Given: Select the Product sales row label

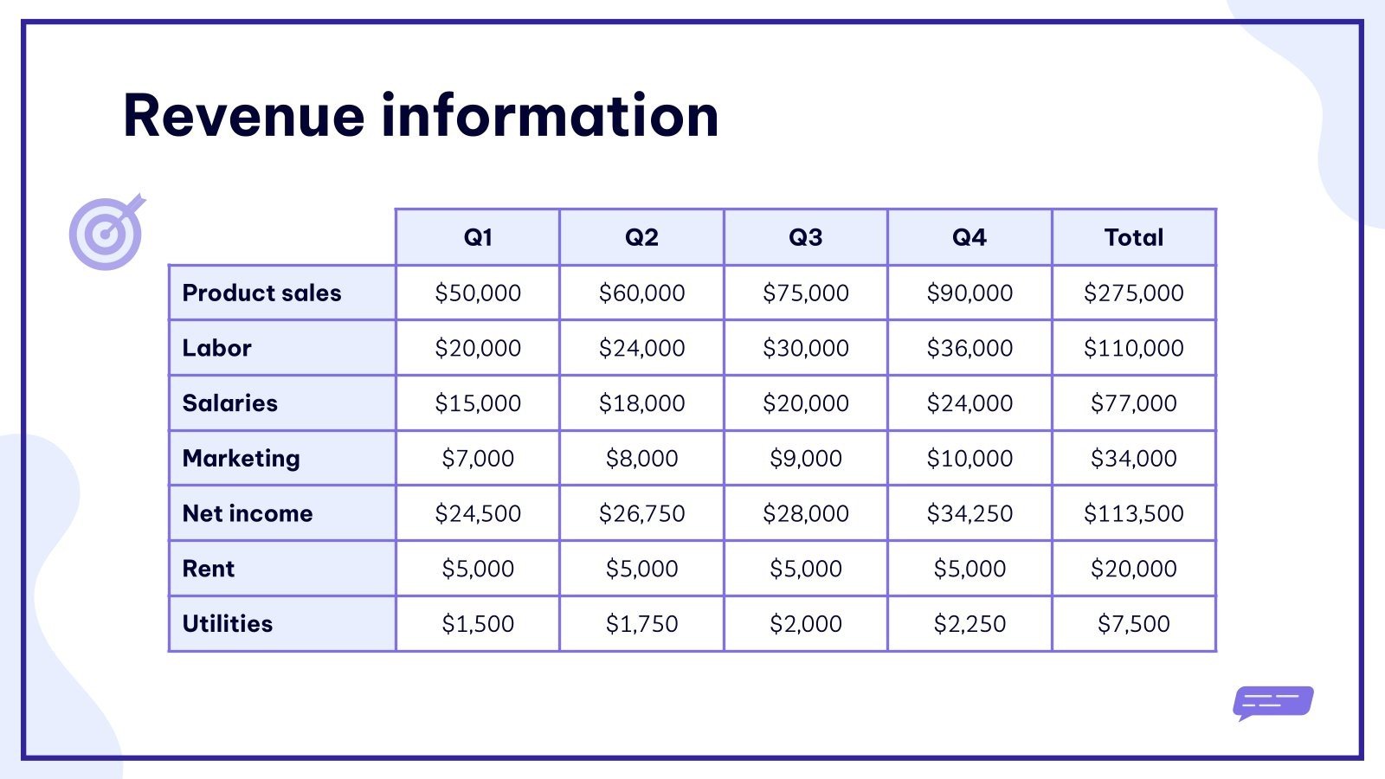Looking at the screenshot, I should click(261, 293).
